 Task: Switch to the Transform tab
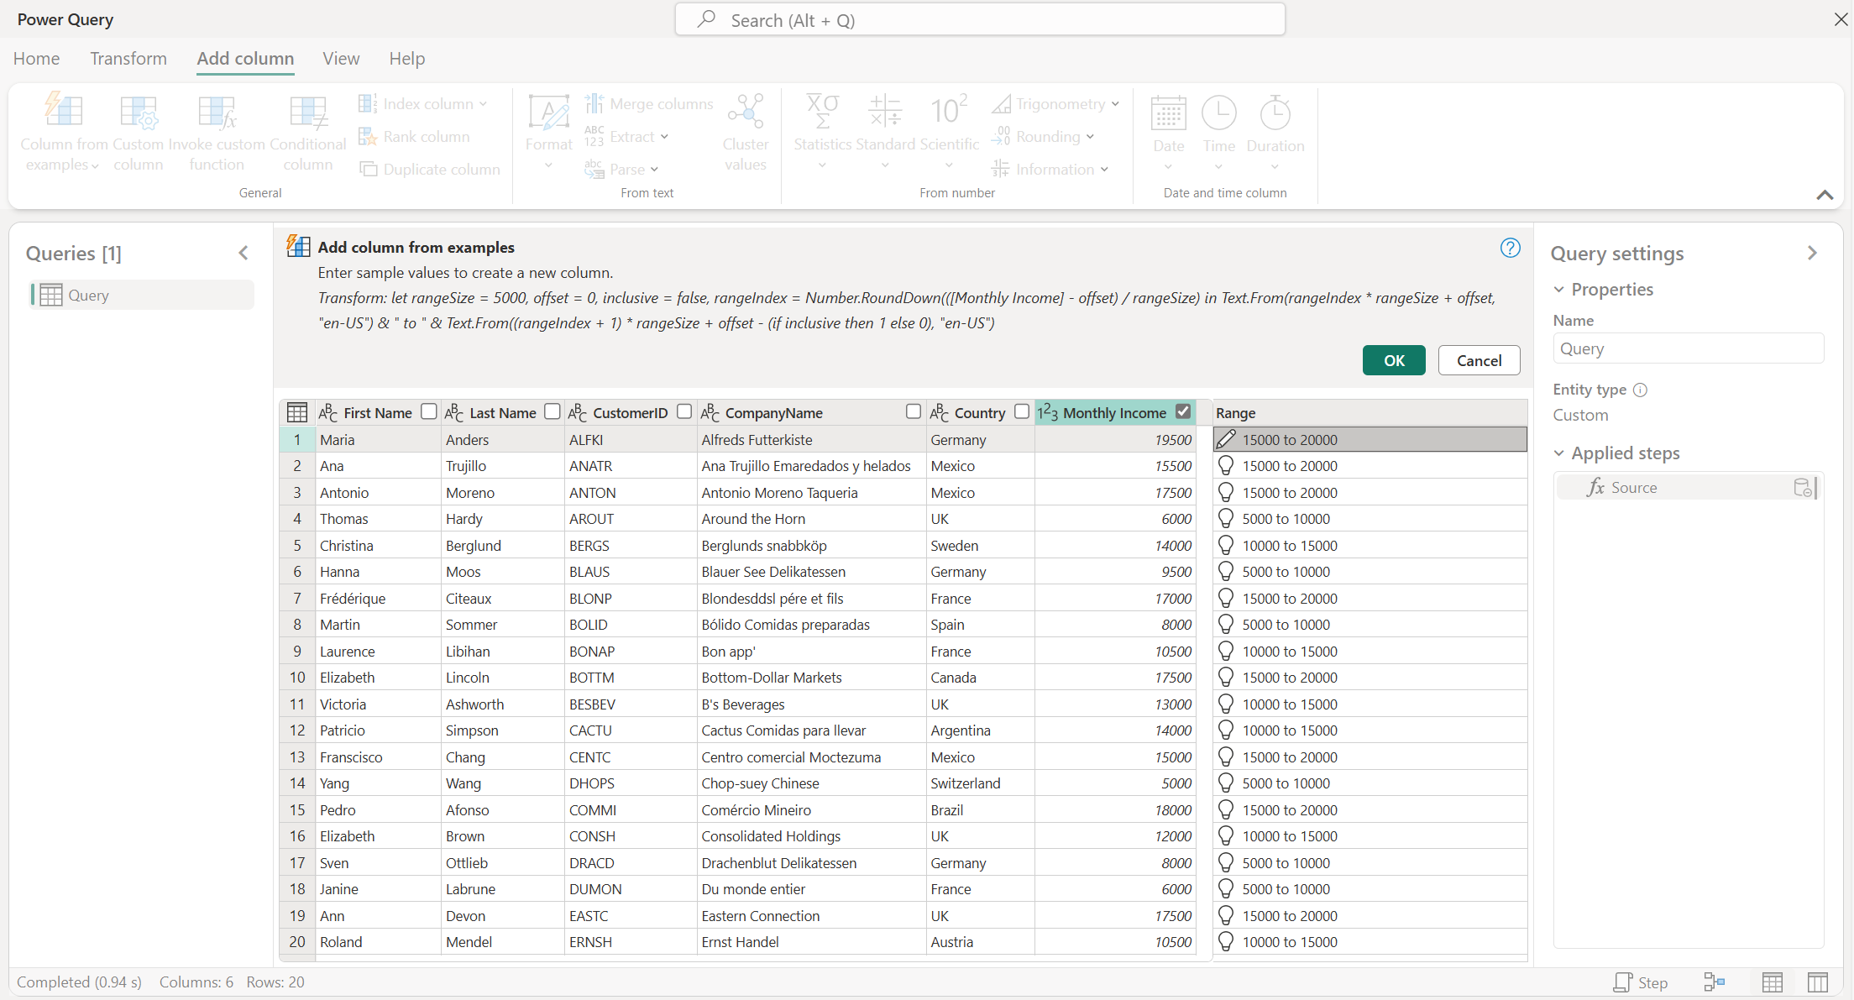(x=128, y=56)
